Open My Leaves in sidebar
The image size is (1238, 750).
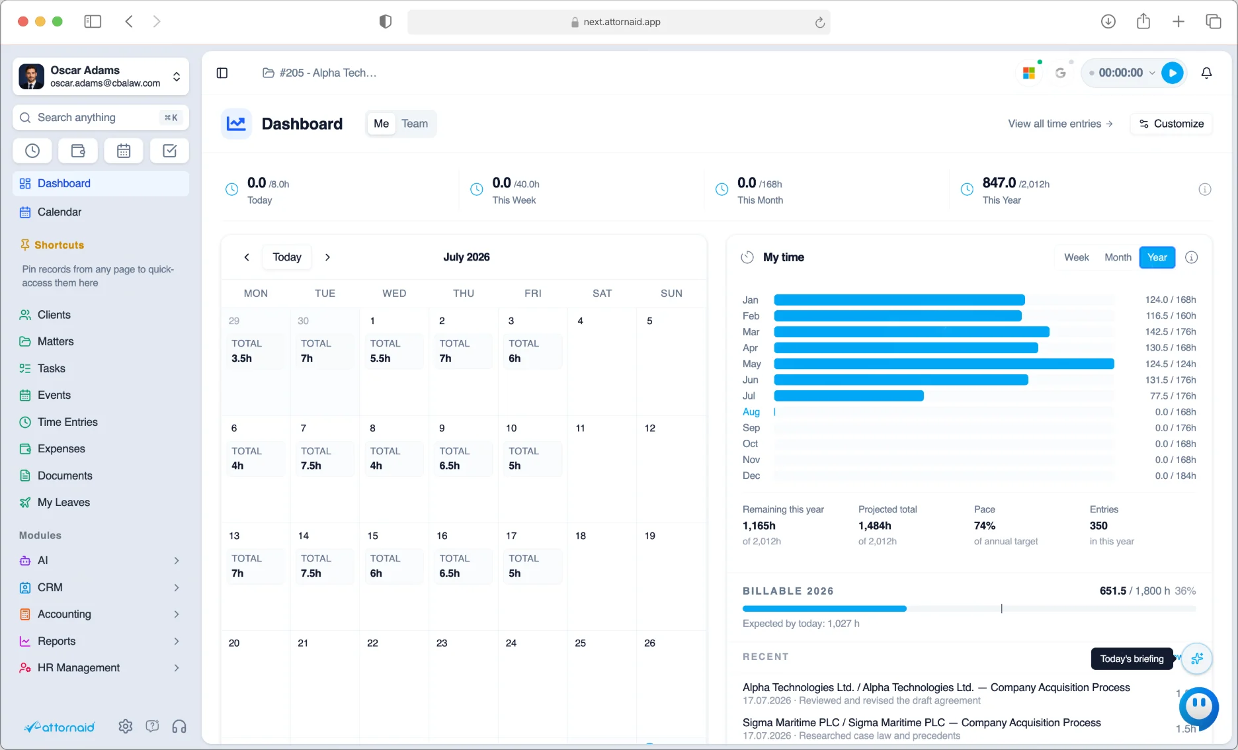click(x=101, y=503)
